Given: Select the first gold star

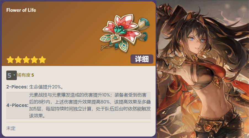Looking at the screenshot, I should pos(10,60).
